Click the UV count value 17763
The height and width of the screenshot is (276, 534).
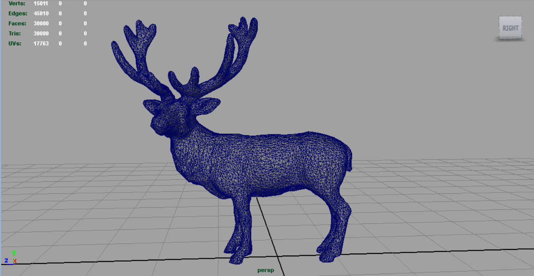click(x=41, y=44)
